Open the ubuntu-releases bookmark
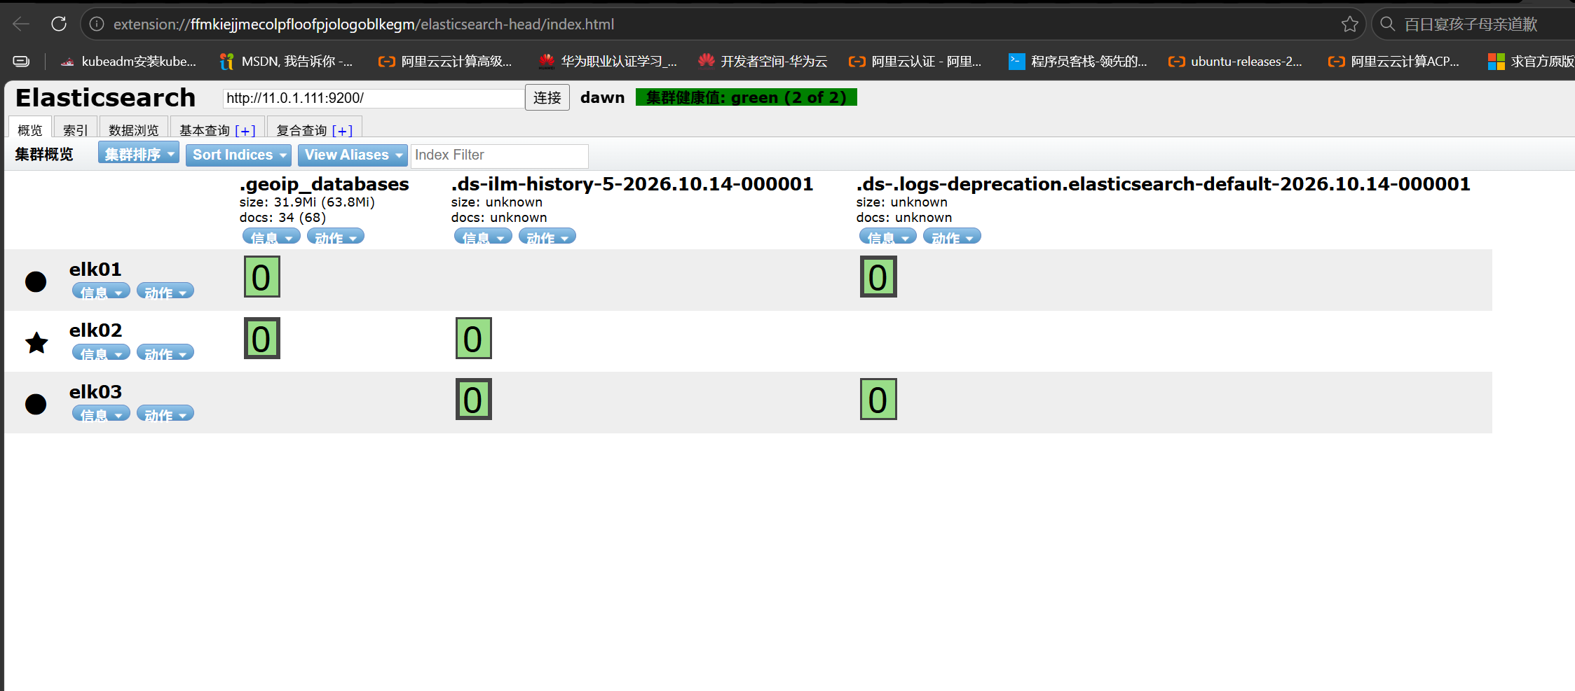Image resolution: width=1575 pixels, height=691 pixels. click(1235, 62)
